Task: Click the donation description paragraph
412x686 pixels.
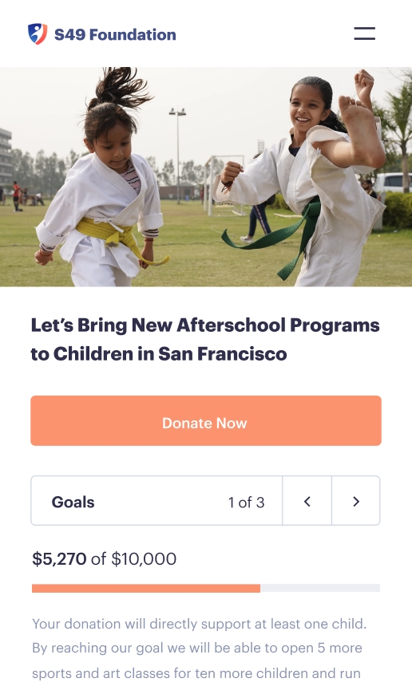Action: (200, 649)
